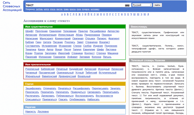Open the verb Воспроизвести

pyautogui.click(x=104, y=96)
